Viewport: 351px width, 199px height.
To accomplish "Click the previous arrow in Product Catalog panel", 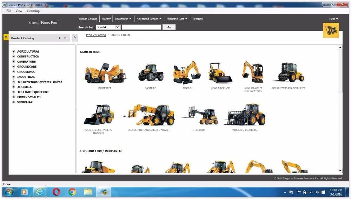I will click(x=59, y=38).
